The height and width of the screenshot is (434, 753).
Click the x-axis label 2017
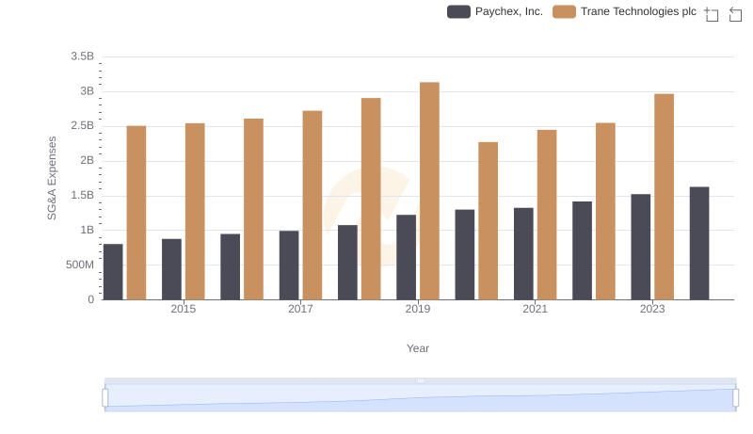pos(300,309)
